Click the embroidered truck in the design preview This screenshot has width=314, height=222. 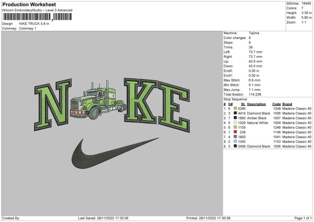tap(98, 100)
